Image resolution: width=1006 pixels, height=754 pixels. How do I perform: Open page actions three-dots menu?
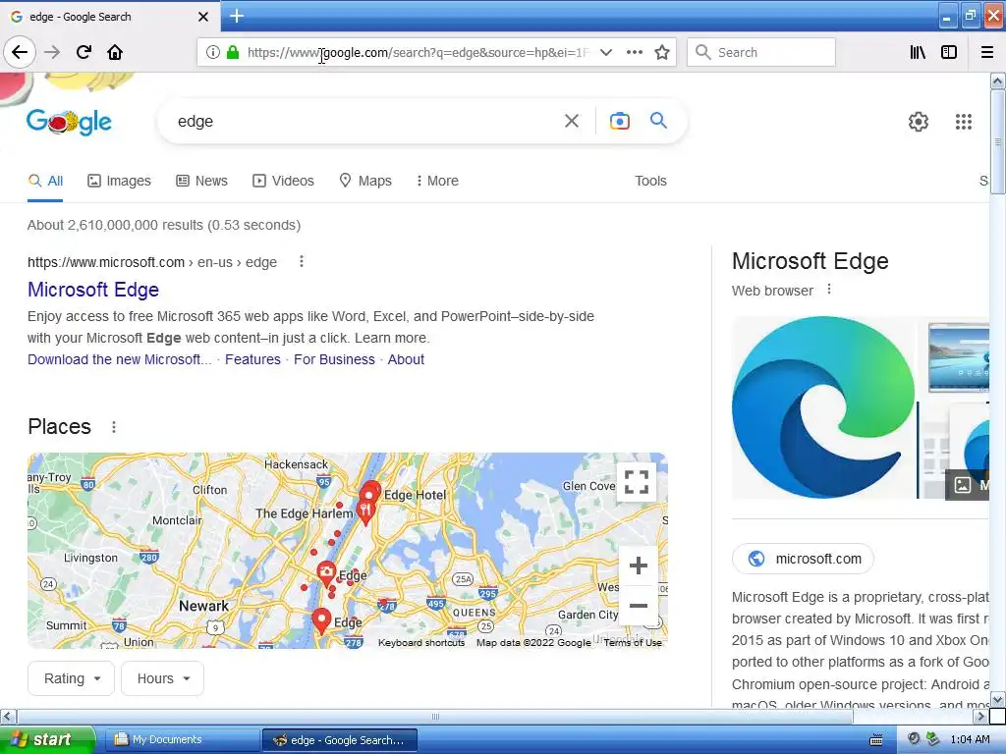click(x=634, y=52)
